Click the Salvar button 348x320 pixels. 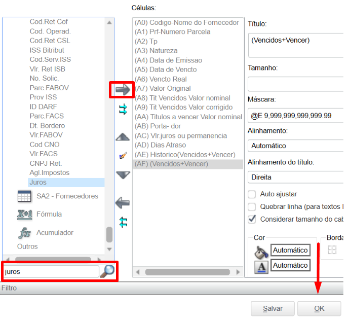pos(273,308)
